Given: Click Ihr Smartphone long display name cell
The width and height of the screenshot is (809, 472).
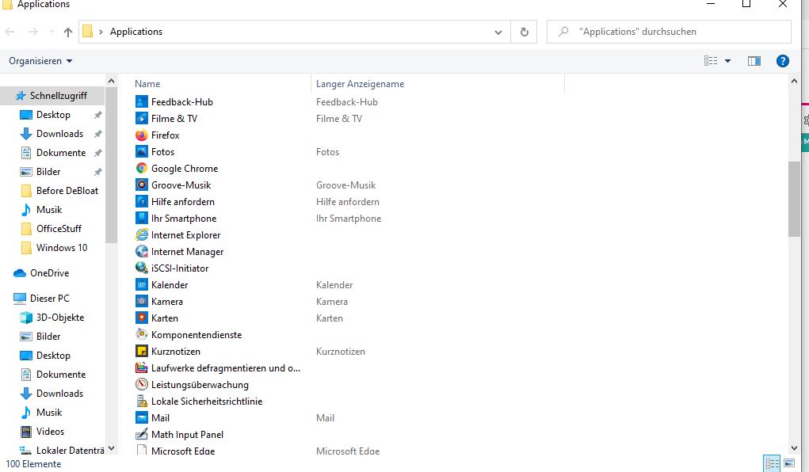Looking at the screenshot, I should (349, 219).
